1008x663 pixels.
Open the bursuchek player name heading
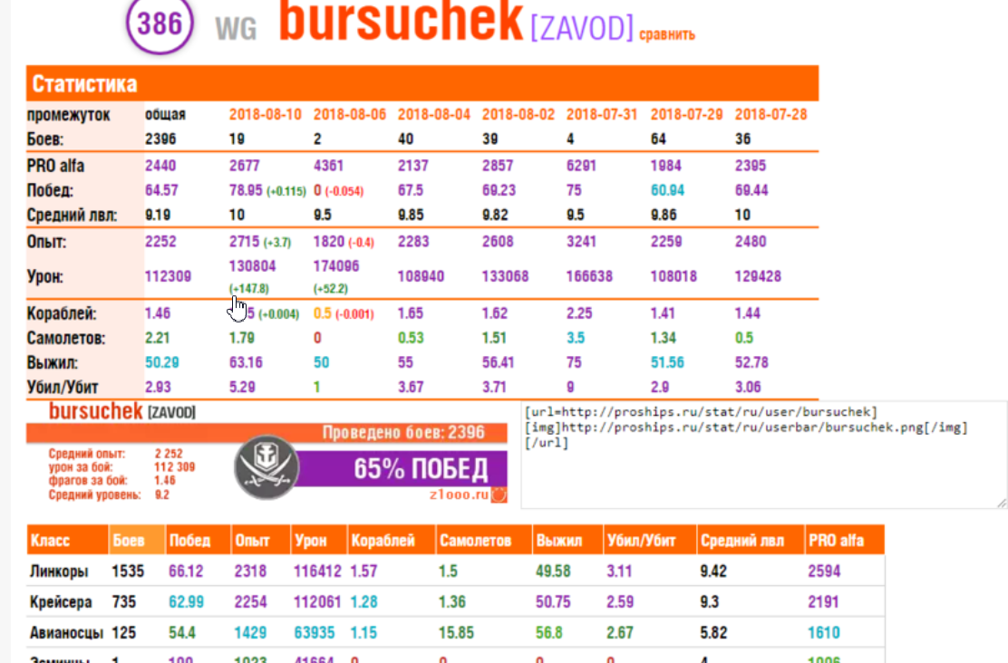401,22
